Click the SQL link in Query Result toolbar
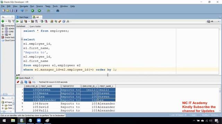Viewport: 222px width, 124px height. (x=34, y=82)
